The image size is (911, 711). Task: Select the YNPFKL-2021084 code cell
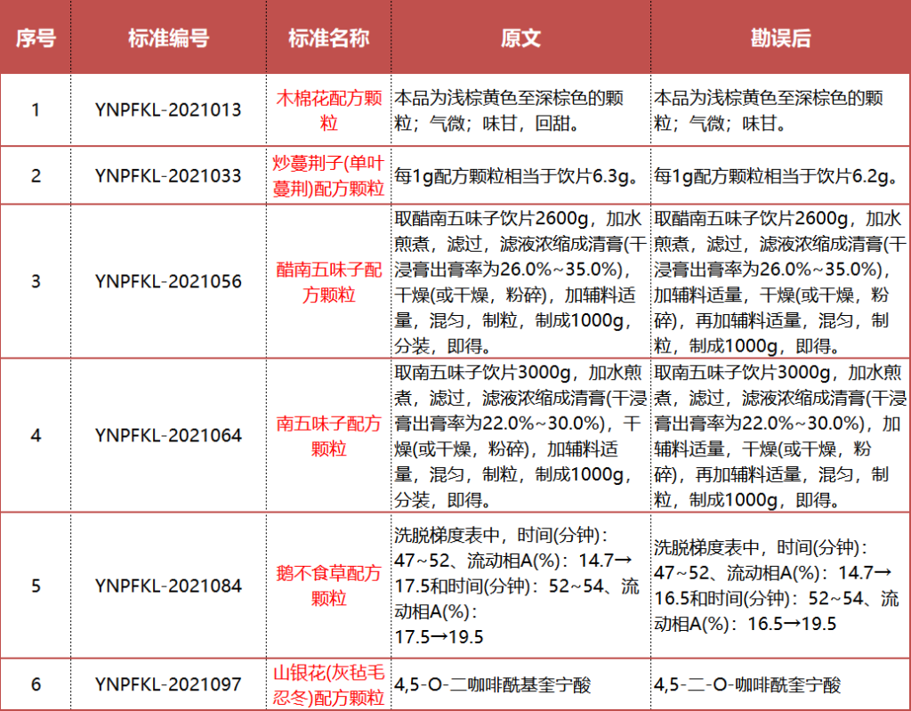coord(168,586)
